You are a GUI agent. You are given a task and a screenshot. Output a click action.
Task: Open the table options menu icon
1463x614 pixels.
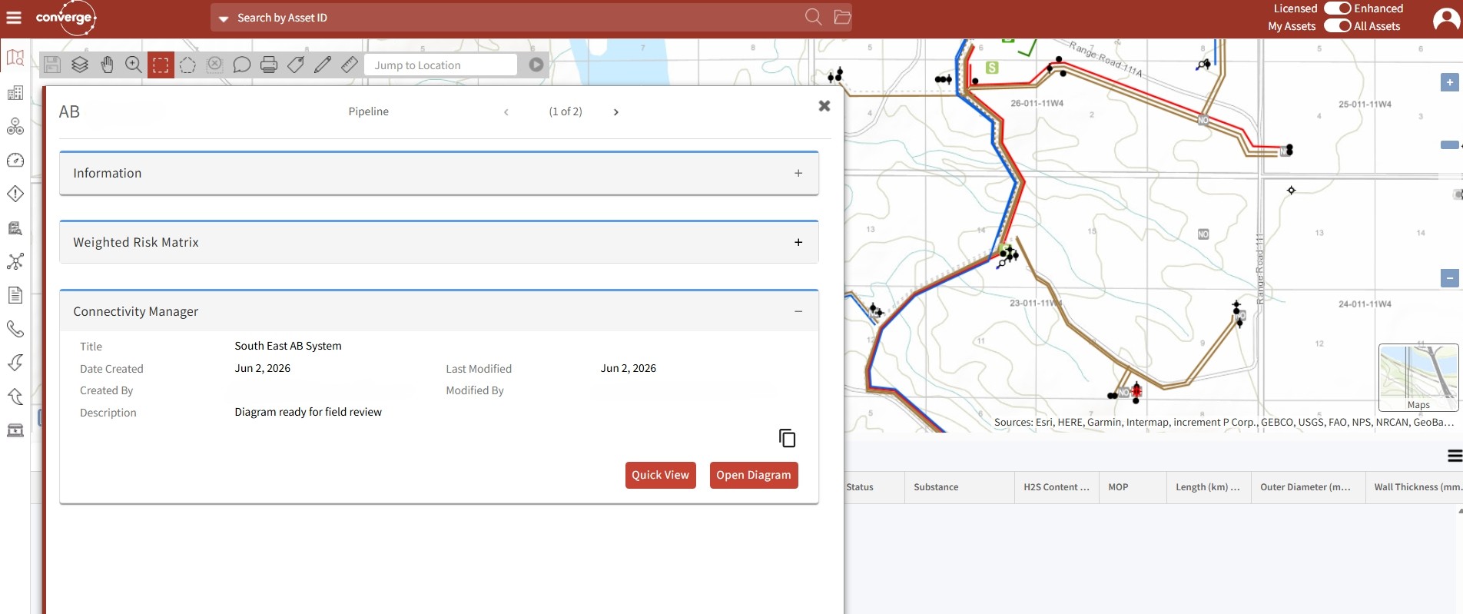coord(1455,456)
